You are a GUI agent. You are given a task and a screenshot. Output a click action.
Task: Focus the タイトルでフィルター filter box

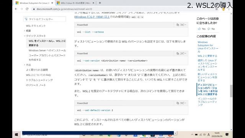click(45, 19)
